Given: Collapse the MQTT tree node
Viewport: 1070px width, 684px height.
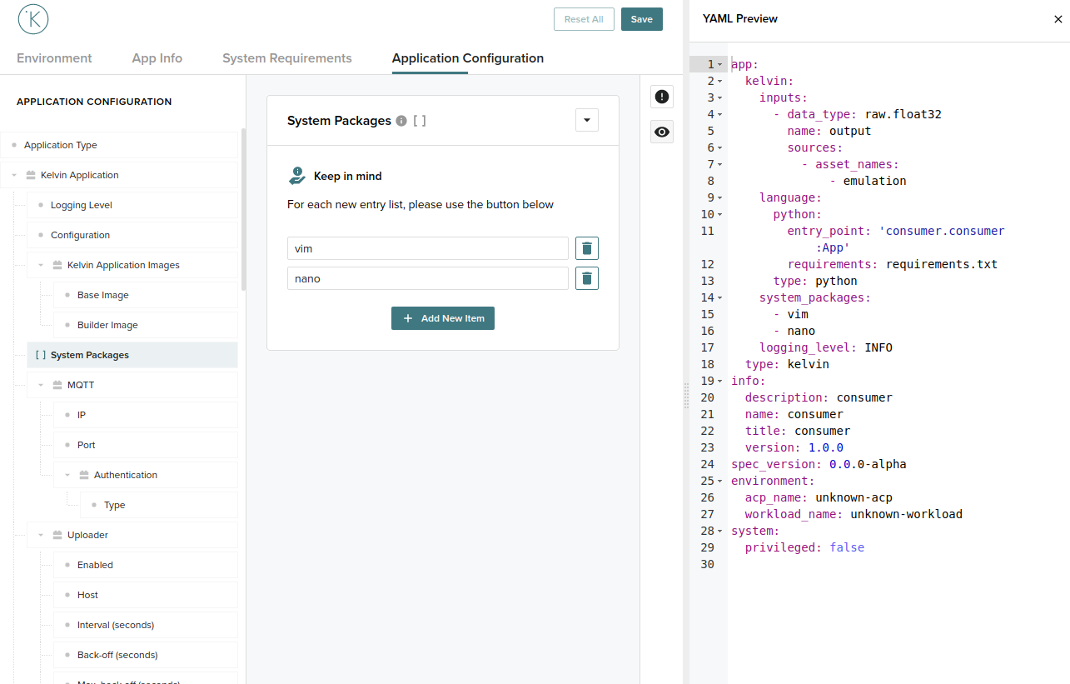Looking at the screenshot, I should click(41, 385).
